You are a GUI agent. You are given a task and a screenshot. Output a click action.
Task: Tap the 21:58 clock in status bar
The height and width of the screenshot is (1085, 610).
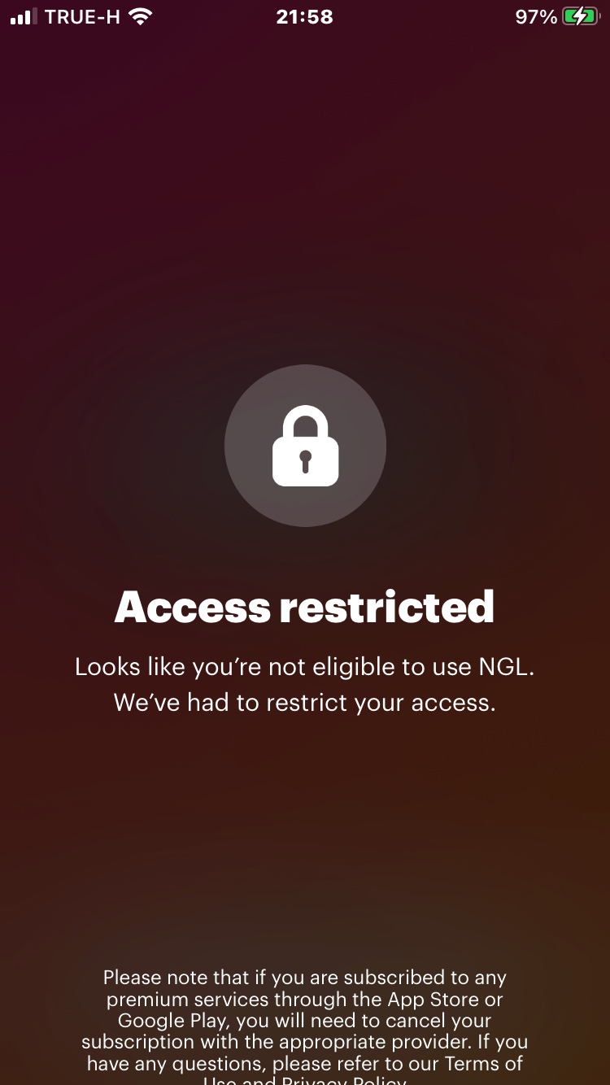304,17
